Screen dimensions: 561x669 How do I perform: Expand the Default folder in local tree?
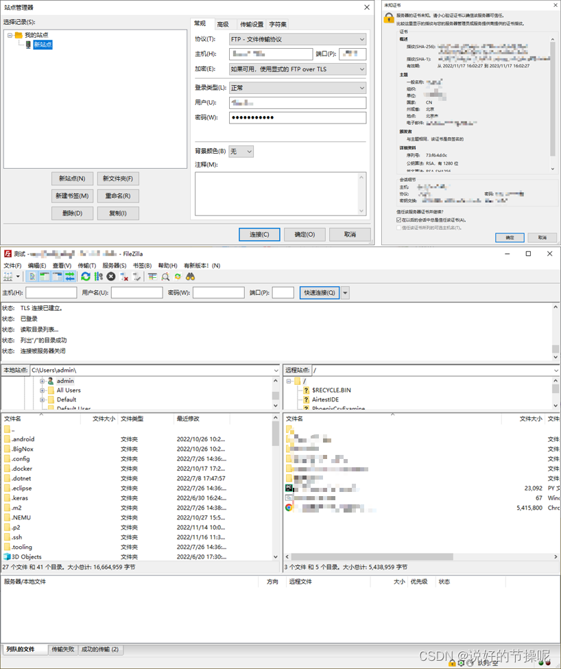(x=43, y=400)
